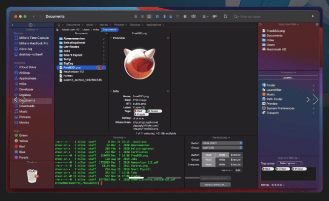Image resolution: width=329 pixels, height=201 pixels.
Task: Toggle the left panel shelf icon
Action: [x=157, y=16]
